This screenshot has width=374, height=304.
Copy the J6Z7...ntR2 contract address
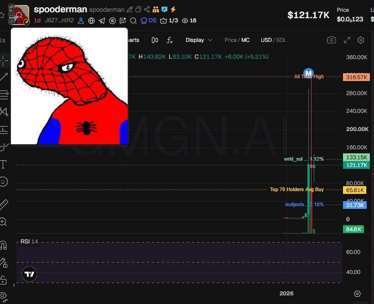coord(59,20)
